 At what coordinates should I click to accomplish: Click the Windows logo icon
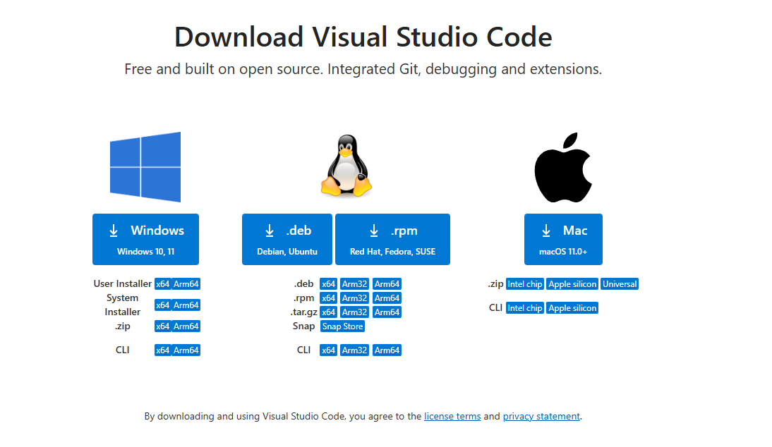tap(145, 167)
